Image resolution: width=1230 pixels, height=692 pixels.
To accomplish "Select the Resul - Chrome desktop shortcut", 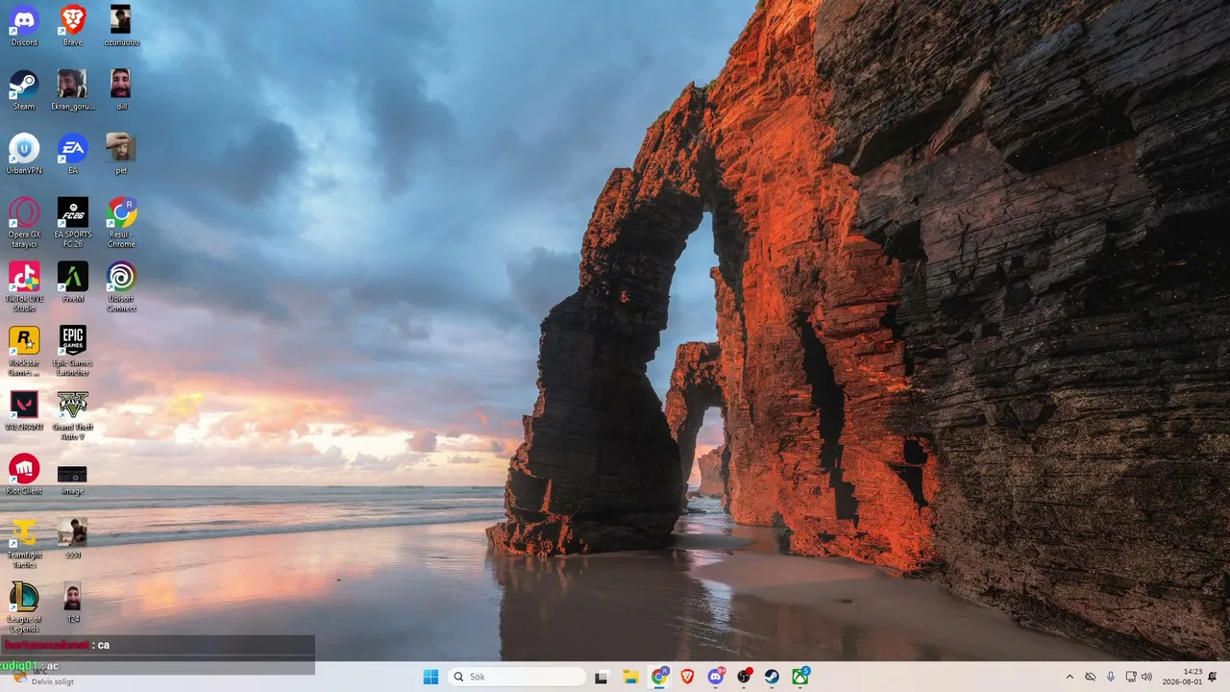I will click(x=122, y=223).
